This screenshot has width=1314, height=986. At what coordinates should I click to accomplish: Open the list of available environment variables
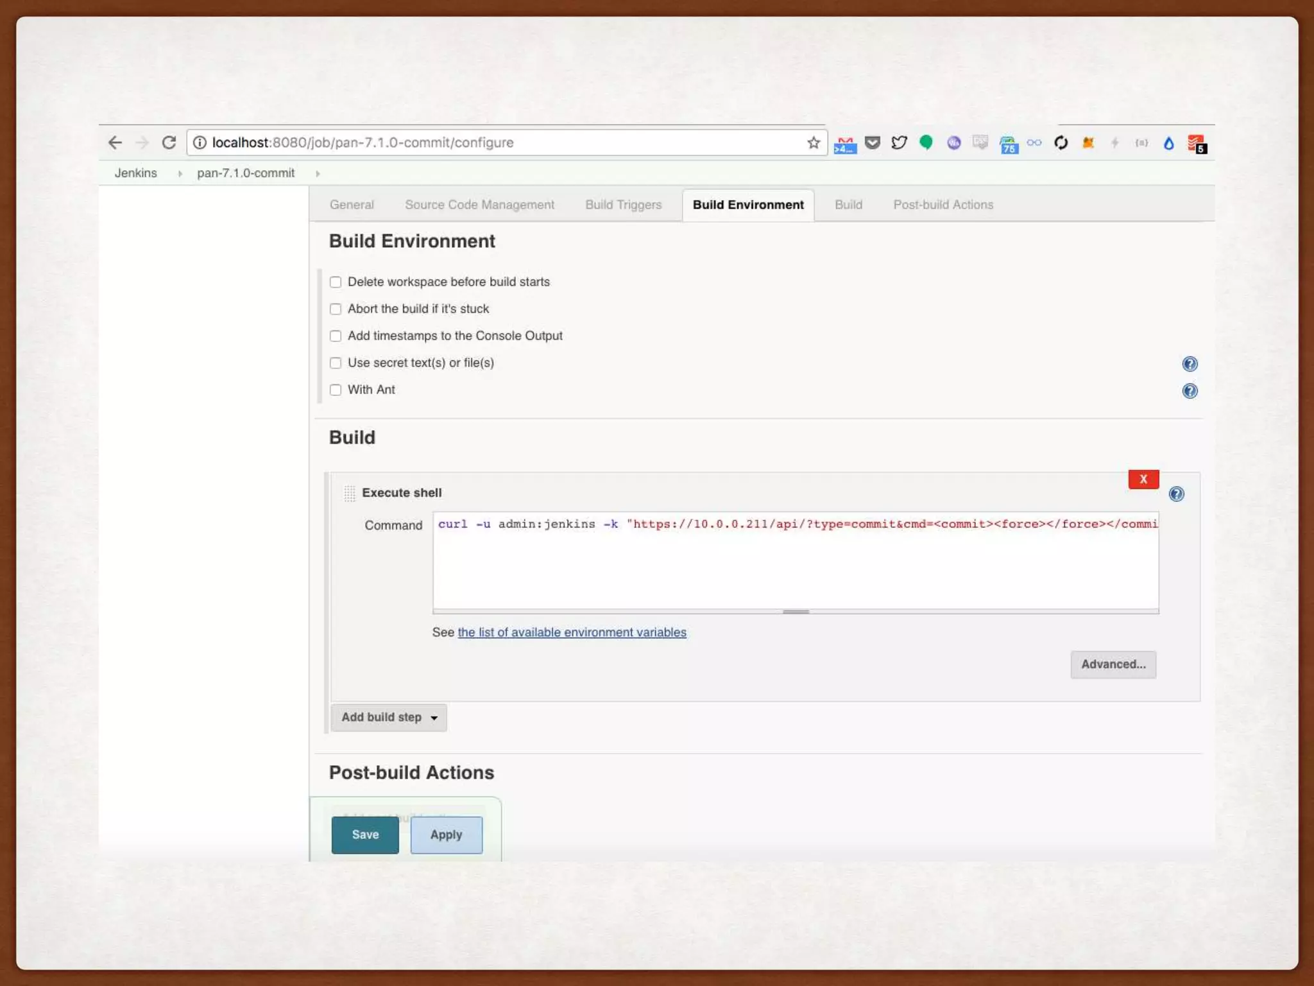pyautogui.click(x=572, y=632)
